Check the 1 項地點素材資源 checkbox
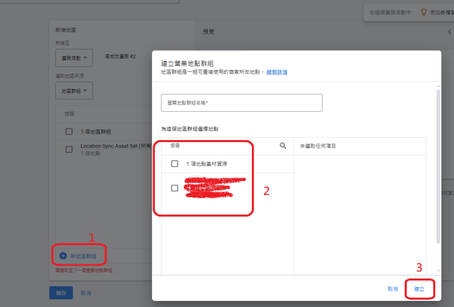454x307 pixels. [174, 164]
